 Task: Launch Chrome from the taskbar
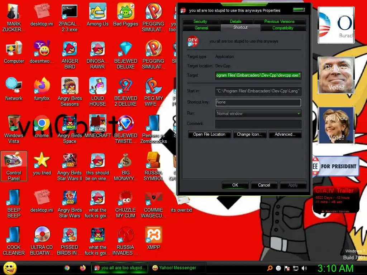pos(67,268)
